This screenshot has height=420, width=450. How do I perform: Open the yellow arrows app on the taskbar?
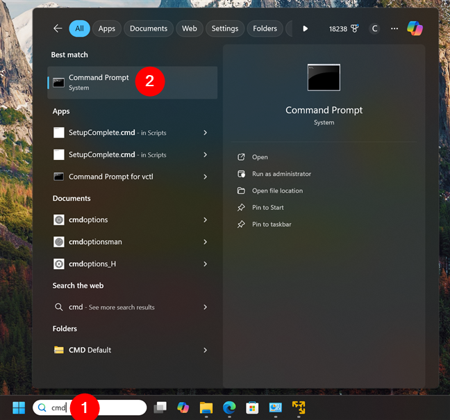(x=299, y=407)
